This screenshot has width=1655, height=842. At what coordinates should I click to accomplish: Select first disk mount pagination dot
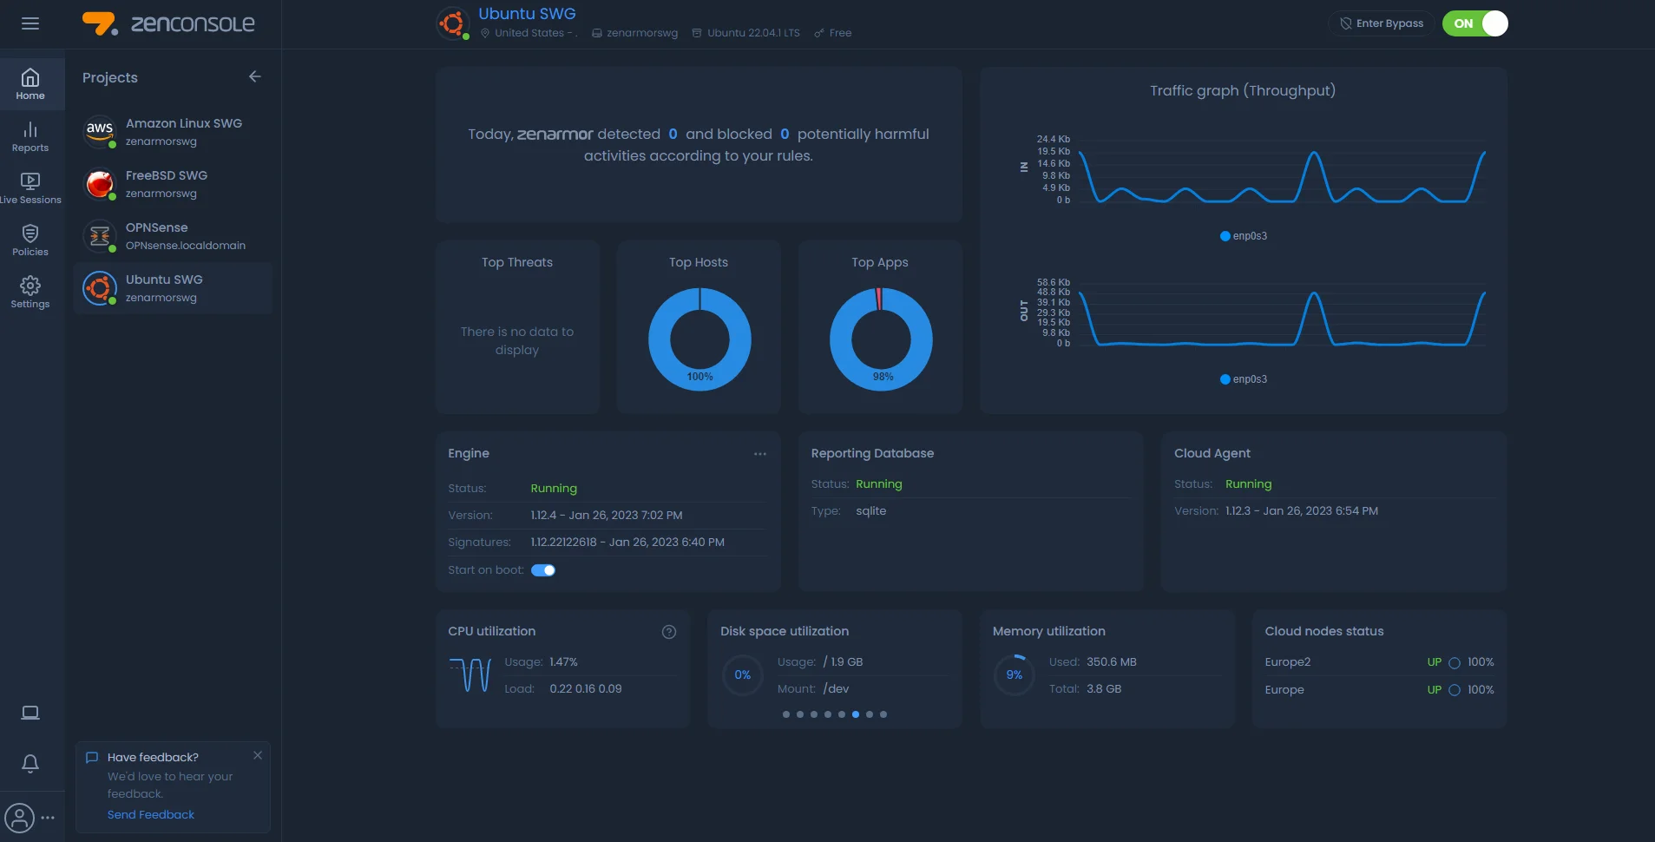786,714
